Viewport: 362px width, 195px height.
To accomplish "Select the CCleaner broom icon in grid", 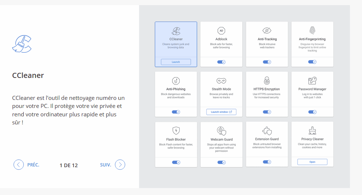I will point(176,31).
